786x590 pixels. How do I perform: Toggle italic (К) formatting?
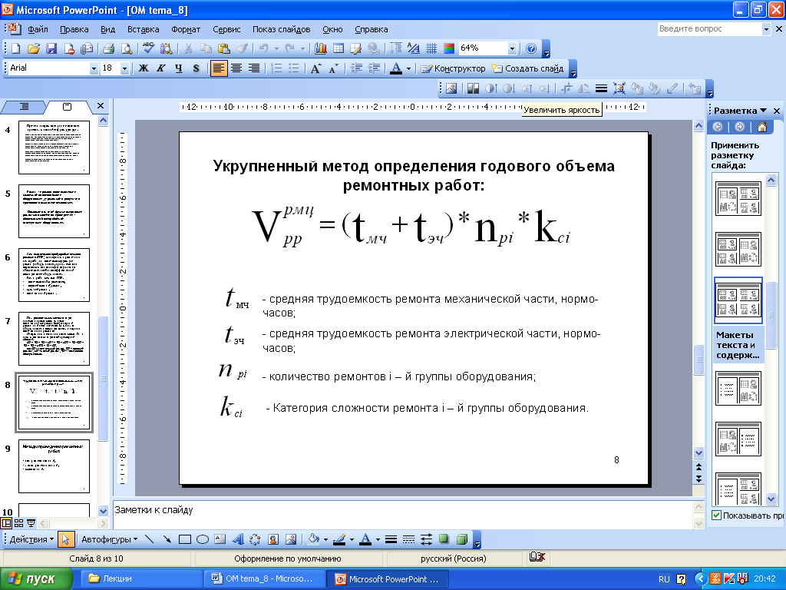pyautogui.click(x=161, y=68)
